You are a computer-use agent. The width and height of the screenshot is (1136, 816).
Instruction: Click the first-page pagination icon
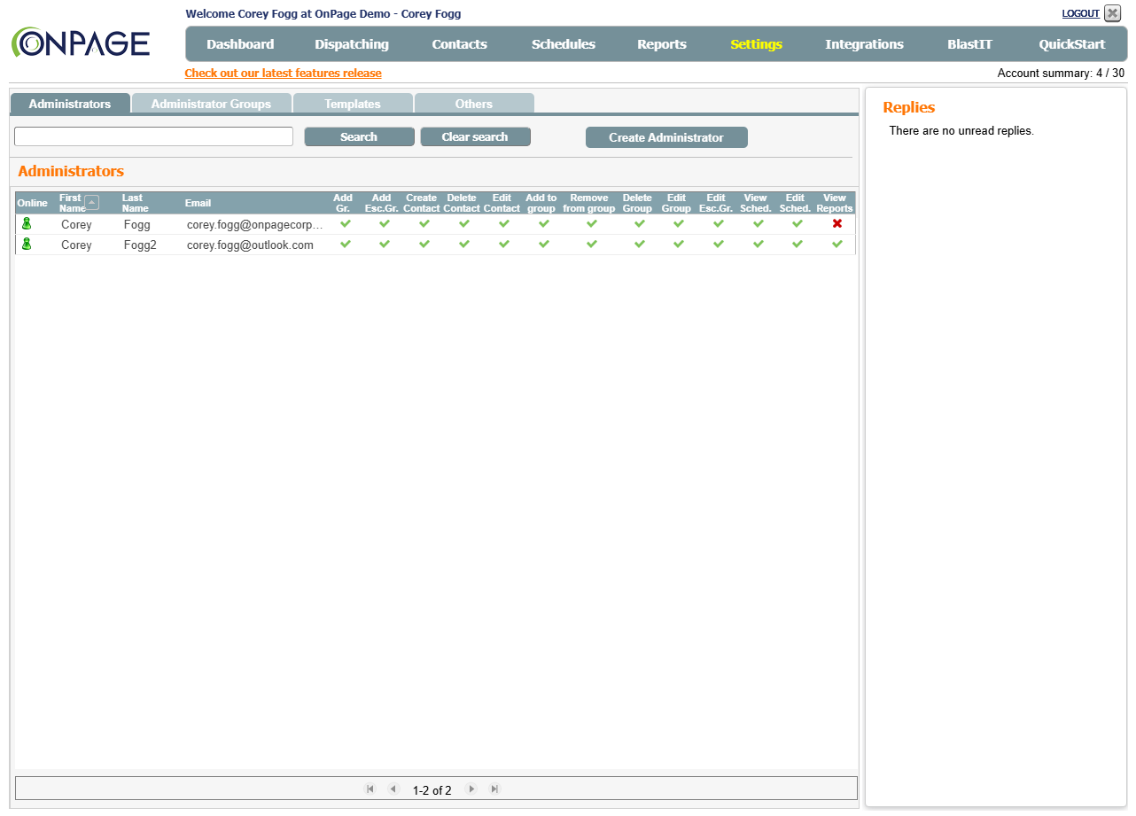pyautogui.click(x=370, y=789)
